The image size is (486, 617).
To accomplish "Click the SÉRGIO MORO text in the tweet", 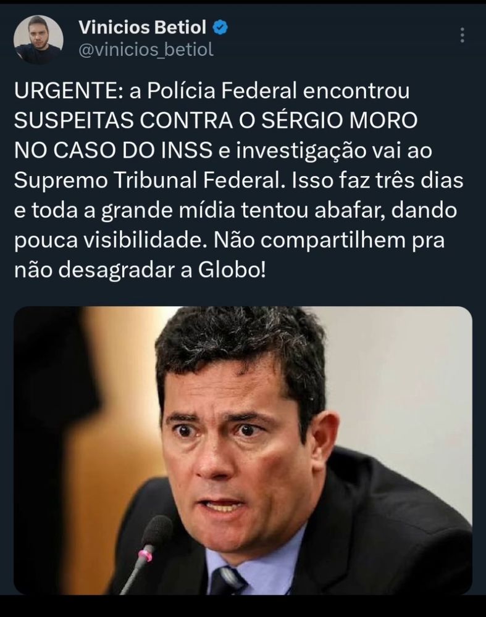I will click(x=340, y=120).
